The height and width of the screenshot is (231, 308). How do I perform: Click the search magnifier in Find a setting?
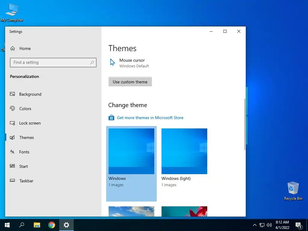click(x=92, y=63)
